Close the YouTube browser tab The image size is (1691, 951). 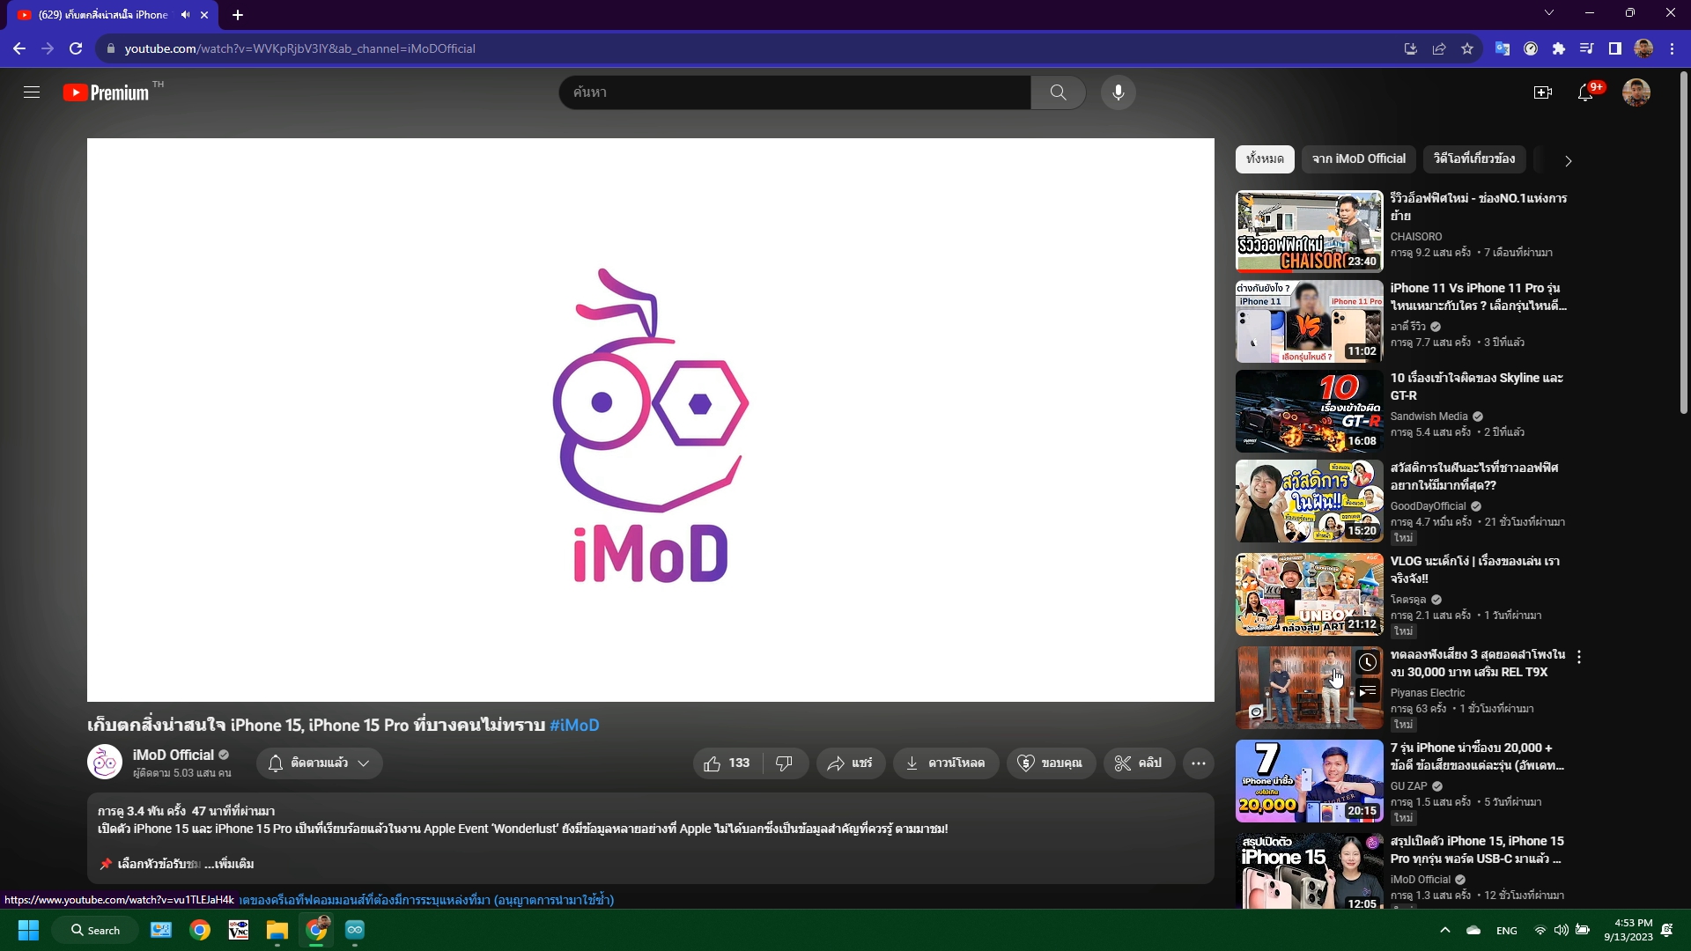(204, 15)
